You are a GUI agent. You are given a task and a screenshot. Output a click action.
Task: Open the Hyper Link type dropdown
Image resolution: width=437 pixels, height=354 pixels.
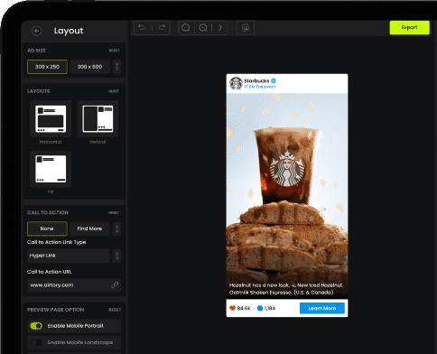click(69, 256)
